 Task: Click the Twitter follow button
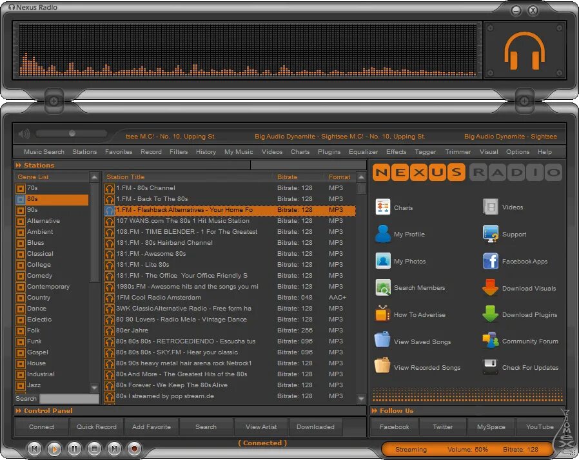(x=443, y=426)
